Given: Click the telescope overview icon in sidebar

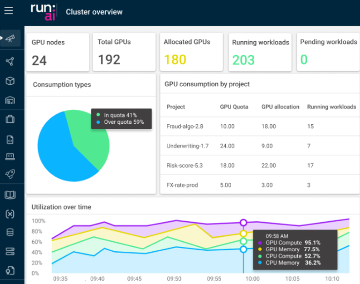Looking at the screenshot, I should click(x=10, y=38).
